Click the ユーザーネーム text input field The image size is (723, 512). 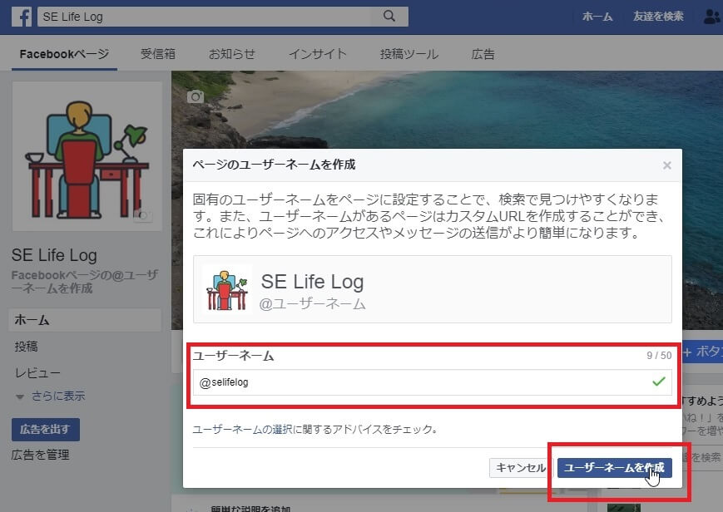pos(420,382)
